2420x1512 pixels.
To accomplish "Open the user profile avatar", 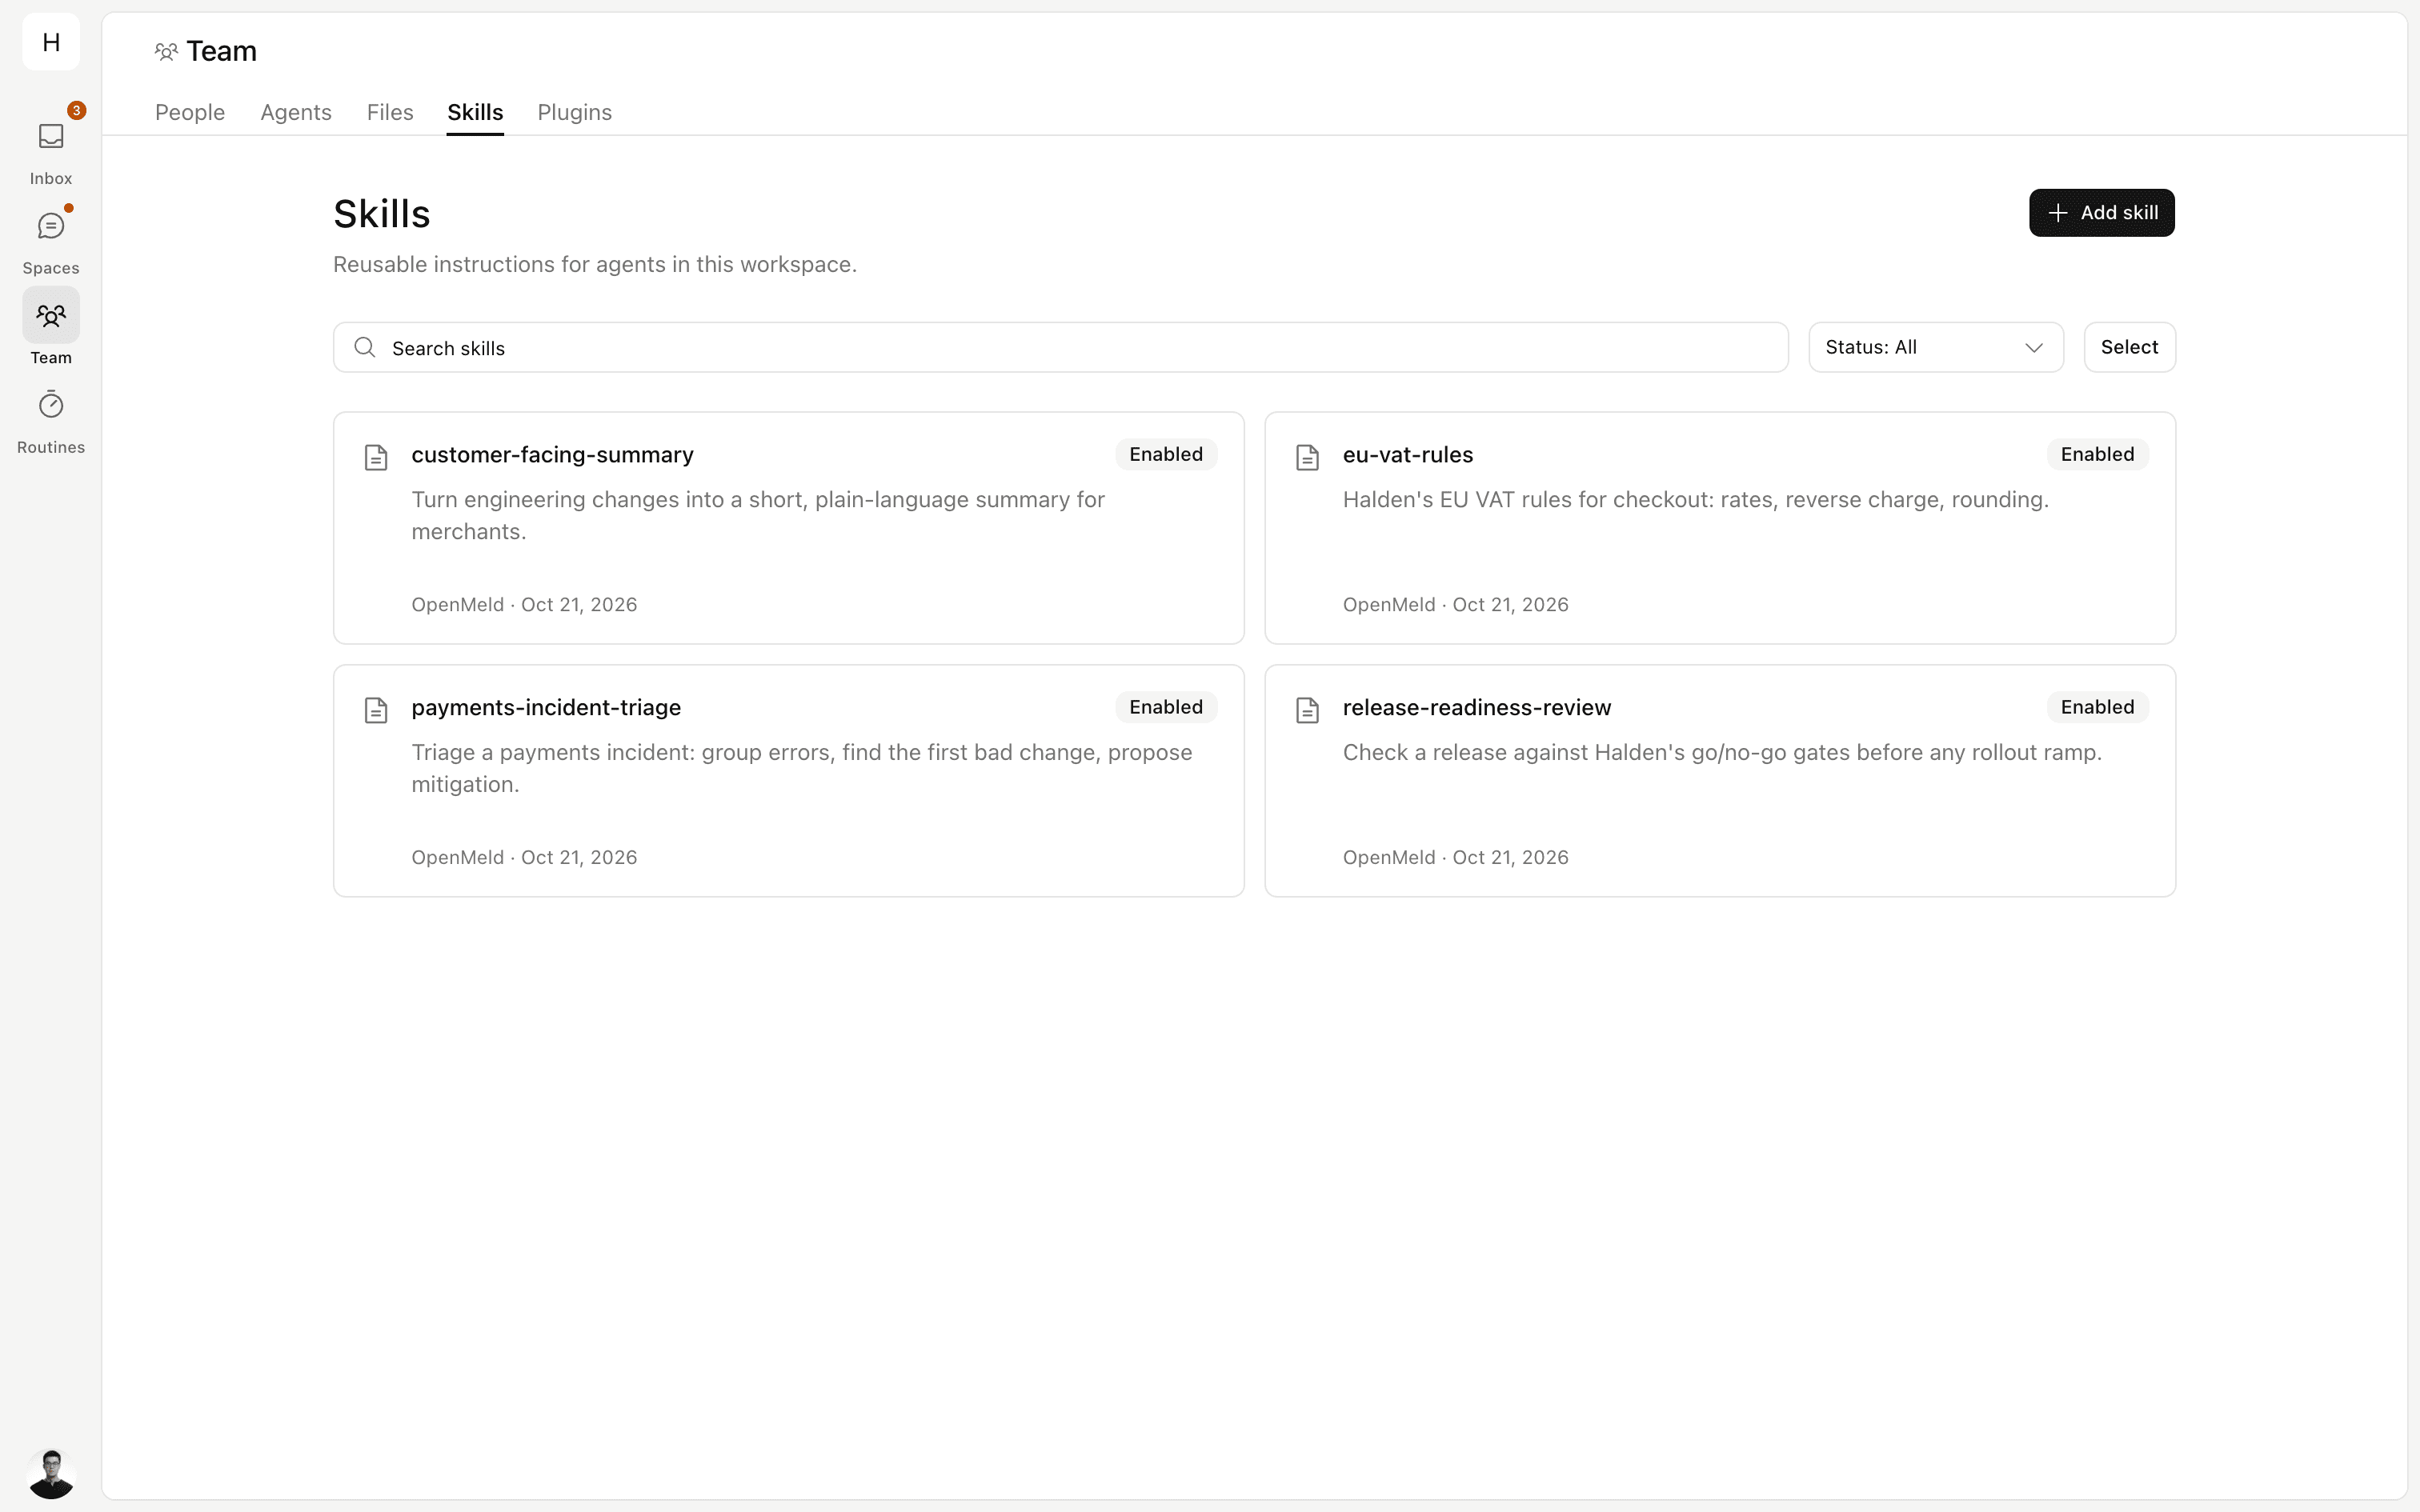I will pyautogui.click(x=51, y=1474).
